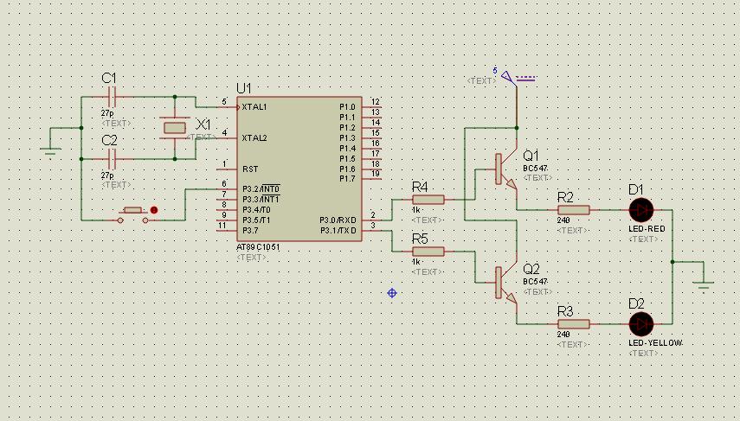Click the blue origin crosshair marker

click(x=392, y=293)
